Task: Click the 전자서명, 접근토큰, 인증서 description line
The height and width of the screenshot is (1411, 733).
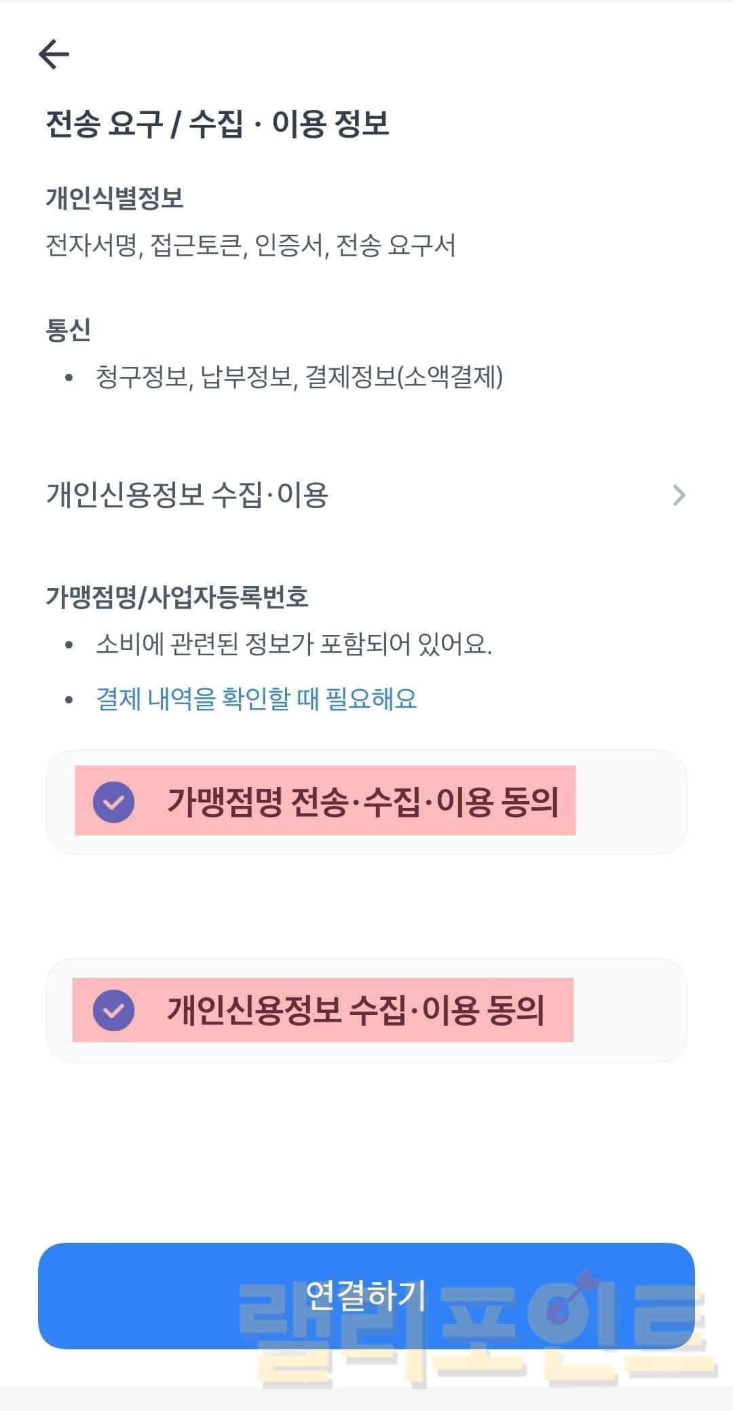Action: click(250, 246)
